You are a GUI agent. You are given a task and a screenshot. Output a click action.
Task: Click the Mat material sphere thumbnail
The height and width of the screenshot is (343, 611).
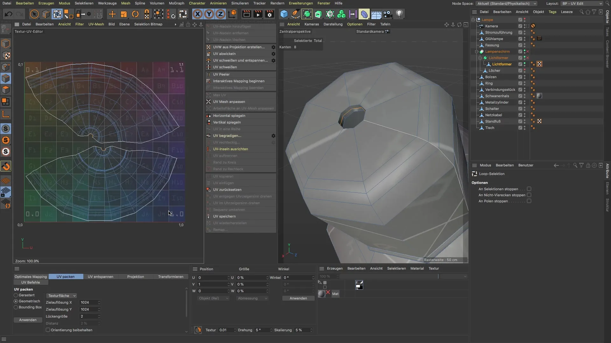pyautogui.click(x=322, y=294)
